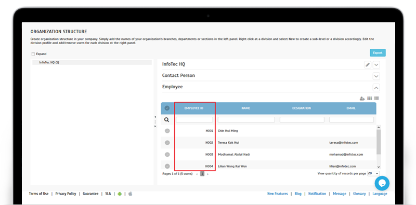
Task: Collapse the Employee section chevron
Action: [x=376, y=87]
